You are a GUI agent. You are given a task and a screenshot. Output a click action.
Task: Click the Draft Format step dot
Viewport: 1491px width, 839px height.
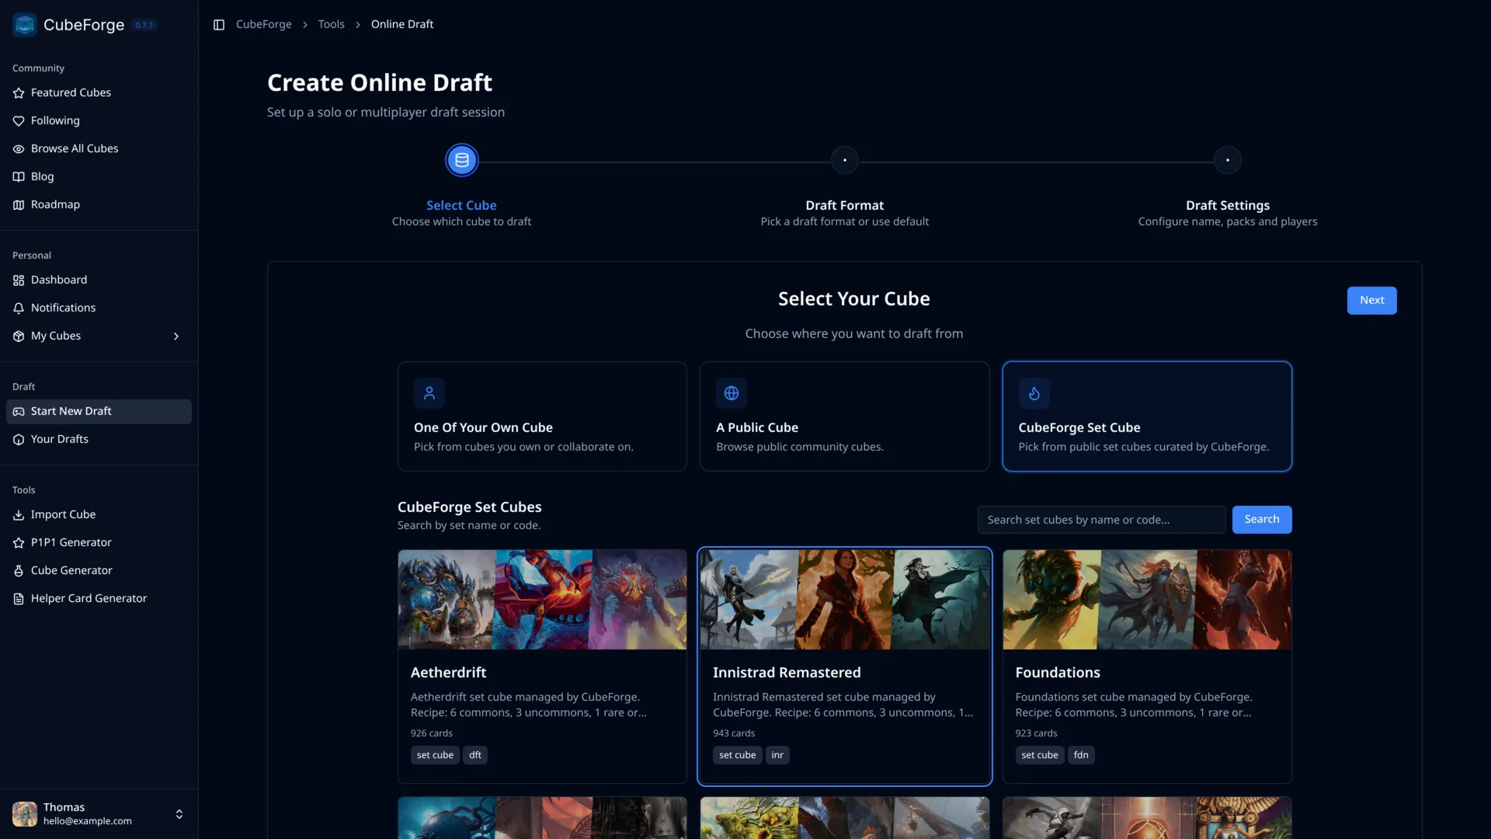click(845, 160)
